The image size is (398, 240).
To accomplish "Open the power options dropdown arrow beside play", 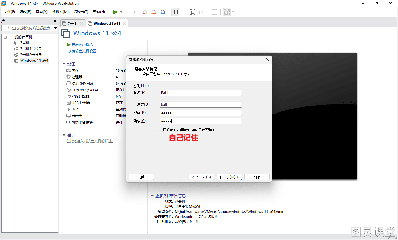I will pos(121,12).
